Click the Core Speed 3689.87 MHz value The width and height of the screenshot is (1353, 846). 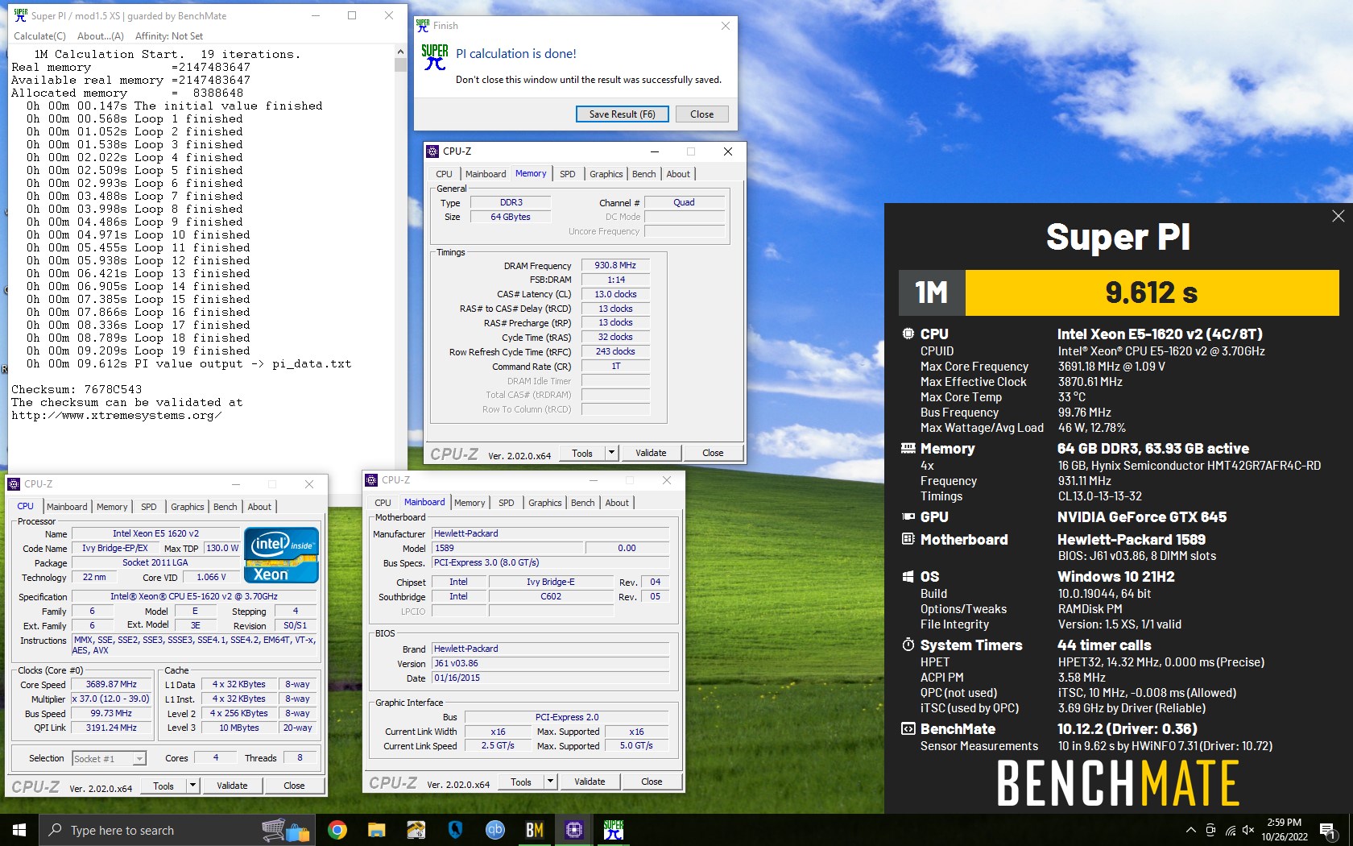[111, 684]
